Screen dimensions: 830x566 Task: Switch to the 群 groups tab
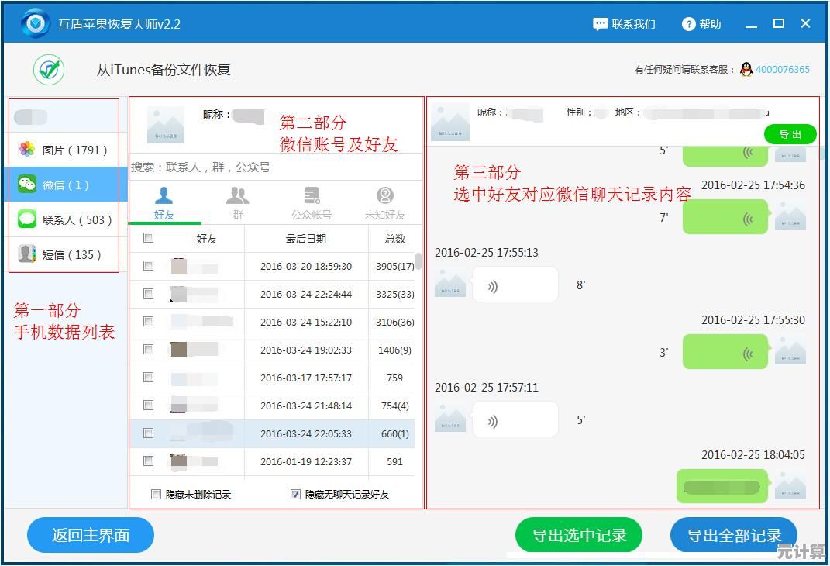click(x=237, y=202)
